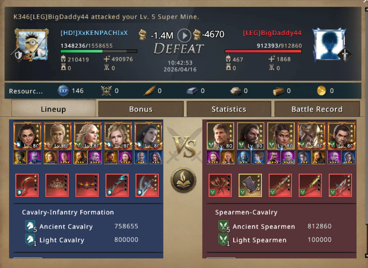
Task: Click the Ancient Spearmen troop icon
Action: tap(223, 226)
